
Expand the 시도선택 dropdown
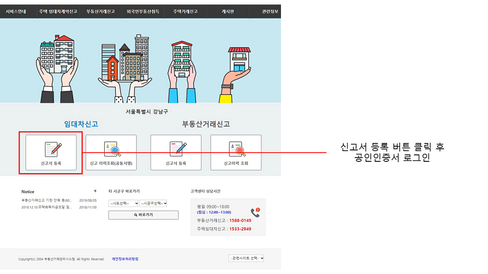coord(124,203)
